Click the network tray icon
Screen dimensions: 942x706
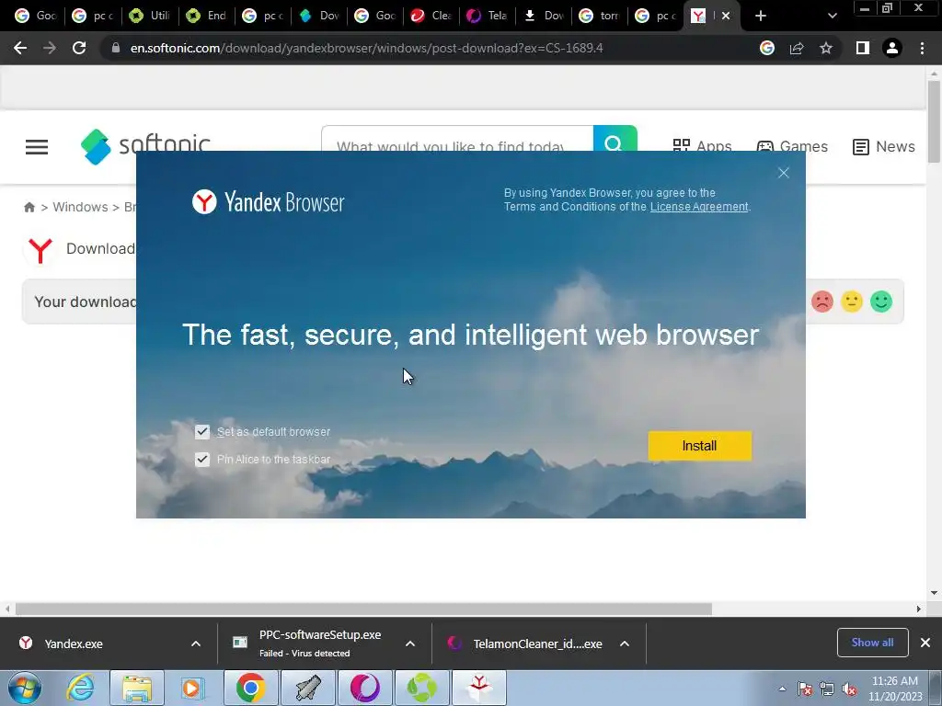[827, 689]
